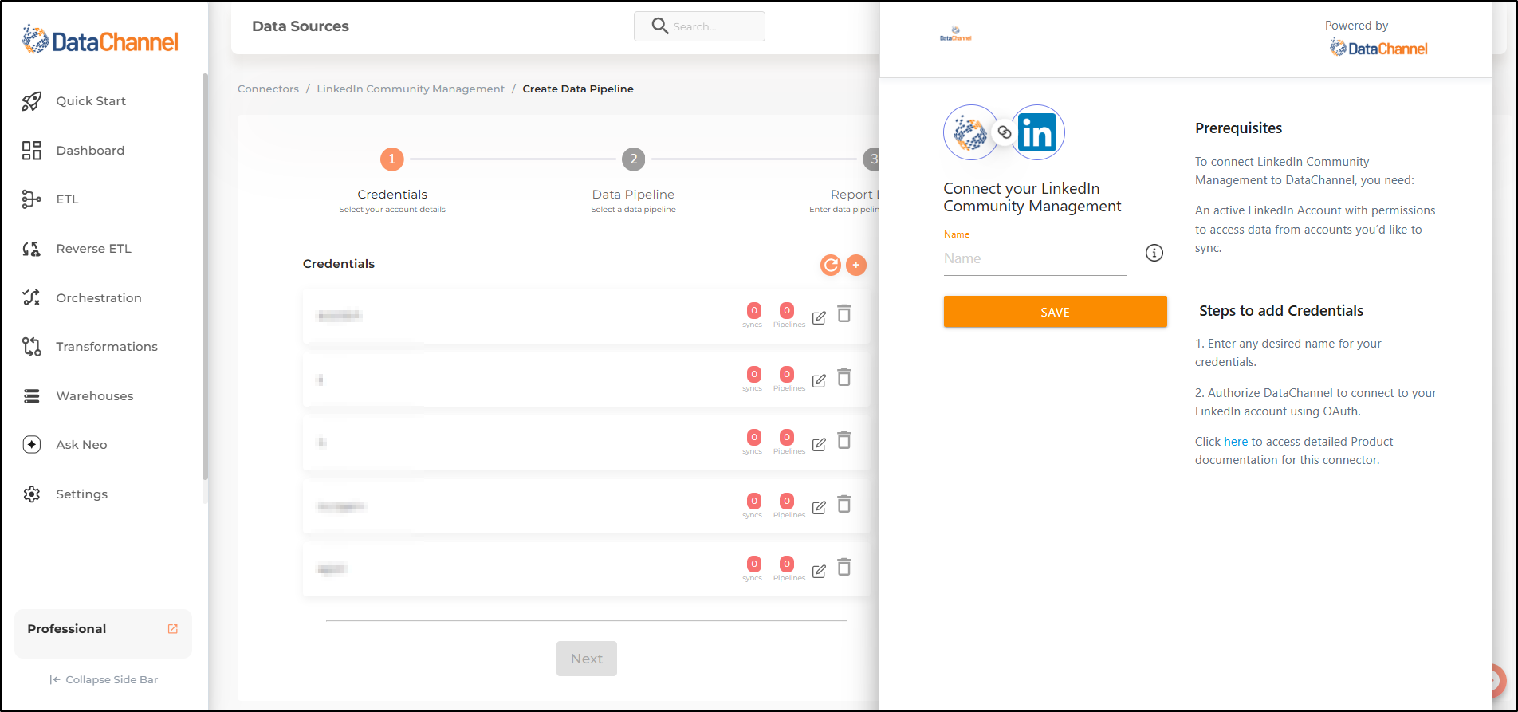Image resolution: width=1518 pixels, height=712 pixels.
Task: Open product documentation via the here link
Action: click(x=1236, y=442)
